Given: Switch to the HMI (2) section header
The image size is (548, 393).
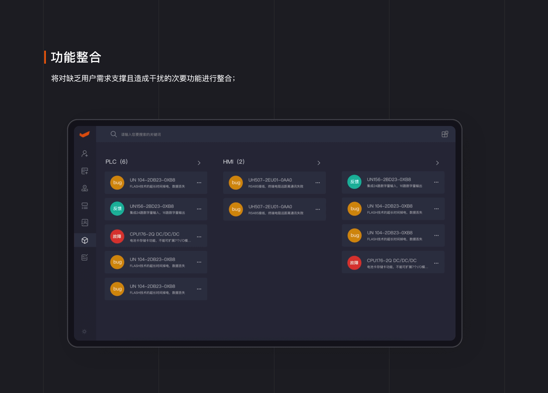Looking at the screenshot, I should point(234,162).
